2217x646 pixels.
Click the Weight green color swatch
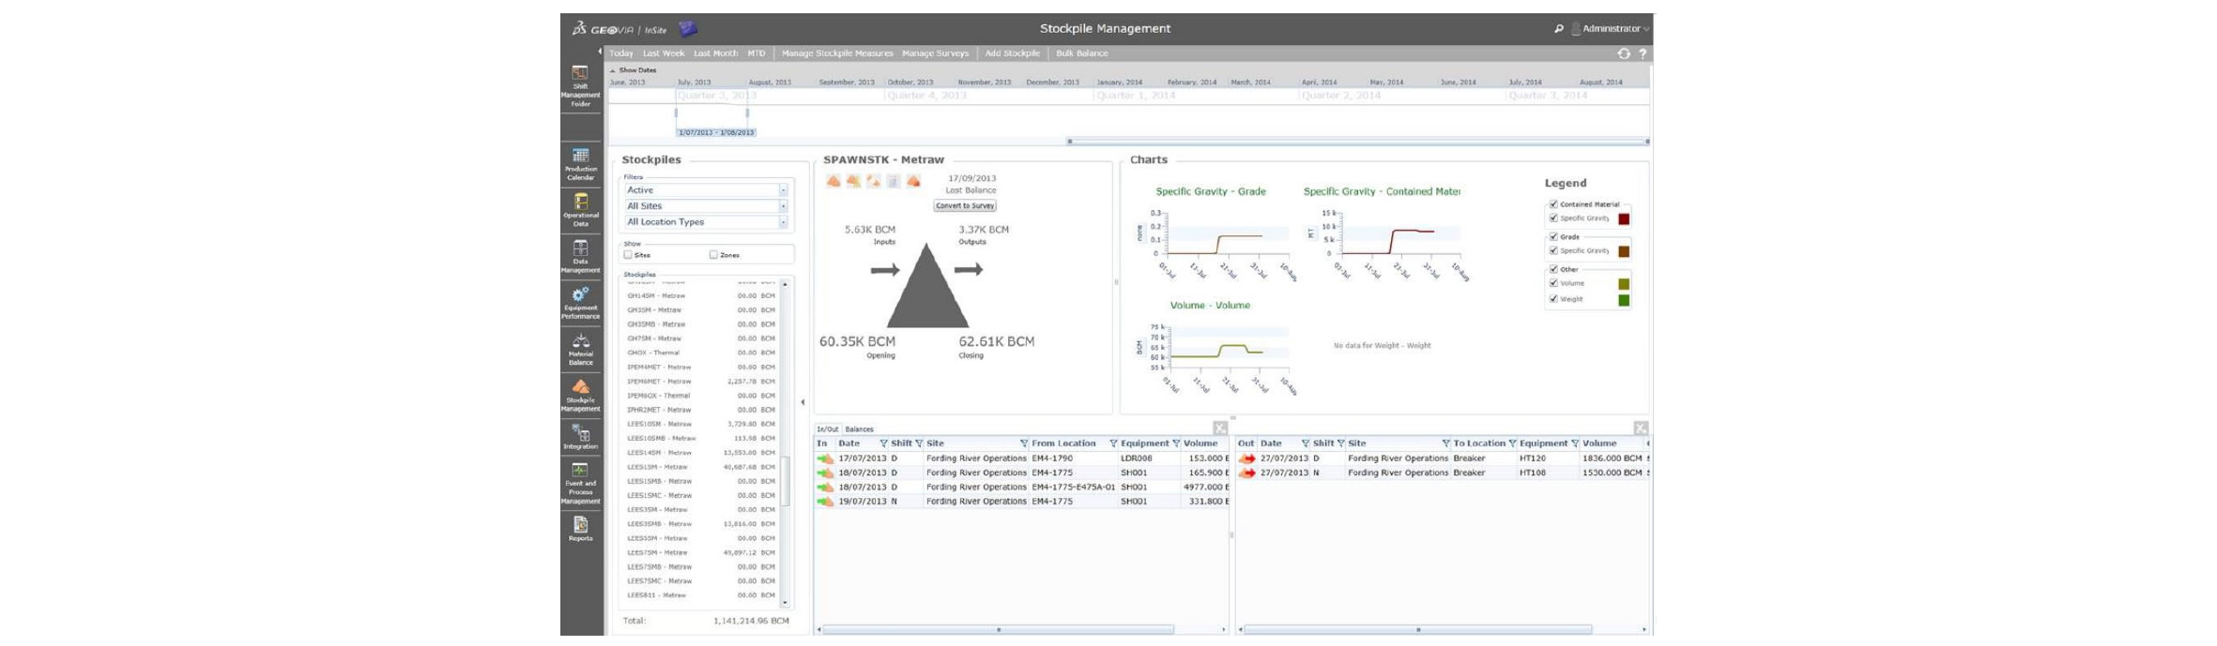pyautogui.click(x=1624, y=300)
